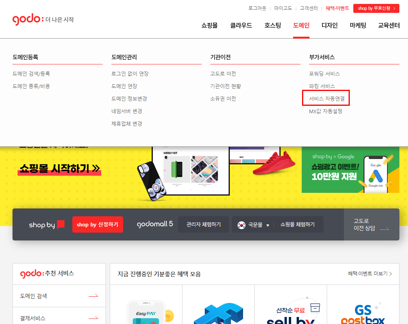Click godo 추천 서비스 logo

47,274
